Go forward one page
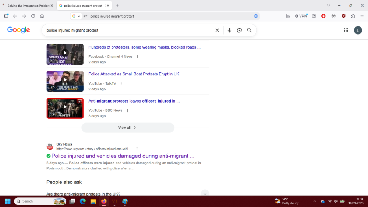Viewport: 368px width, 207px height. (x=24, y=16)
